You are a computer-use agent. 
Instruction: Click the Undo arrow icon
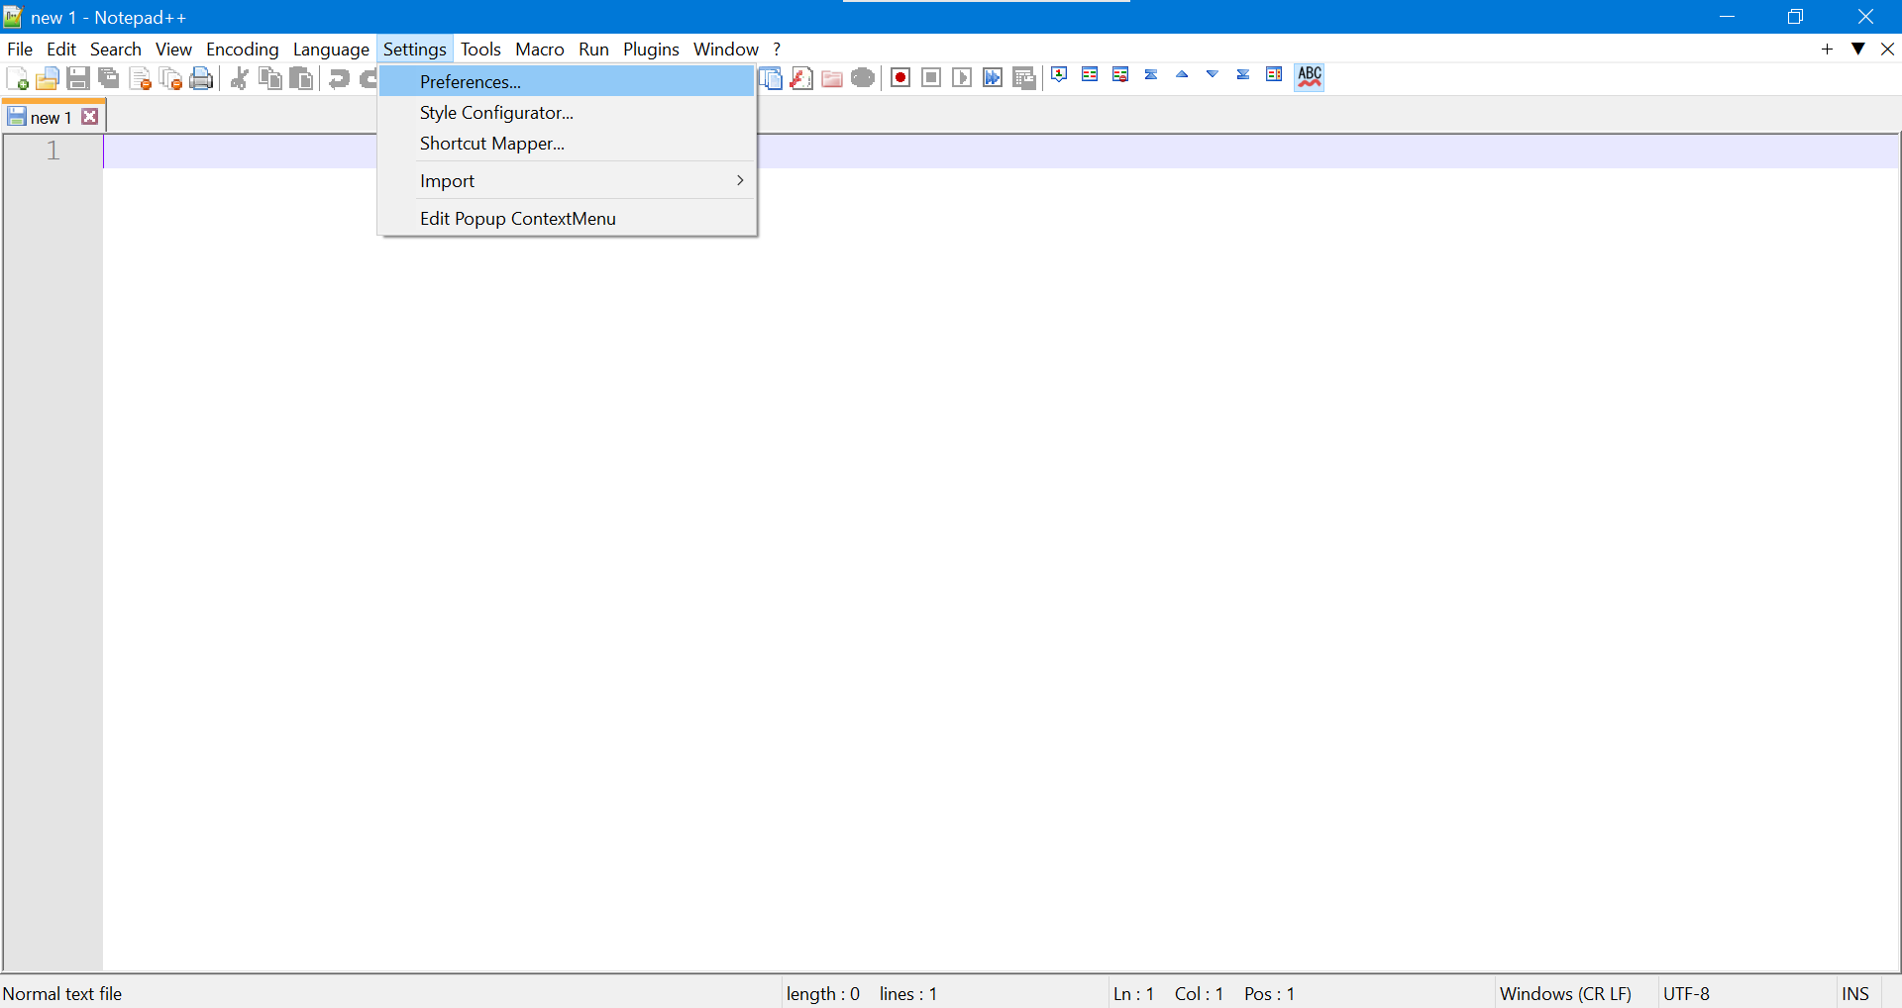coord(339,78)
